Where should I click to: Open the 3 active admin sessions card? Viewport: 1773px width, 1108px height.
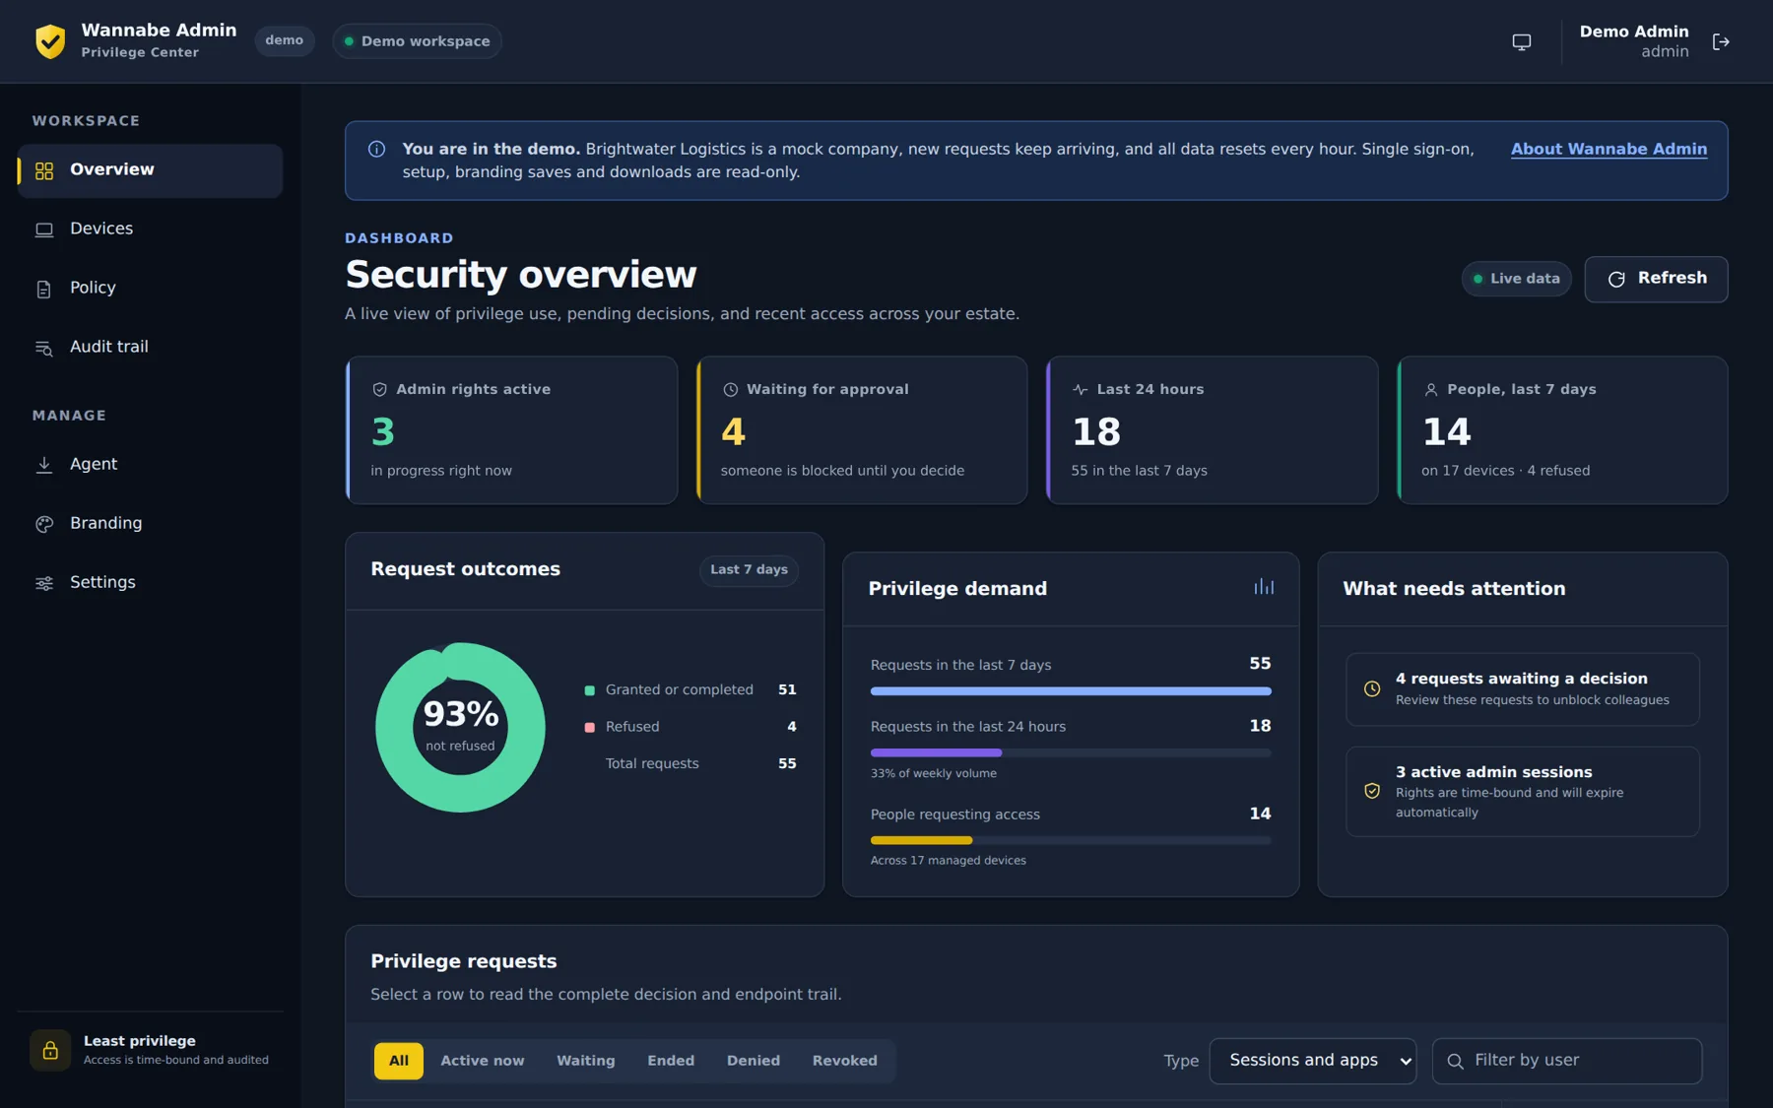pos(1523,792)
